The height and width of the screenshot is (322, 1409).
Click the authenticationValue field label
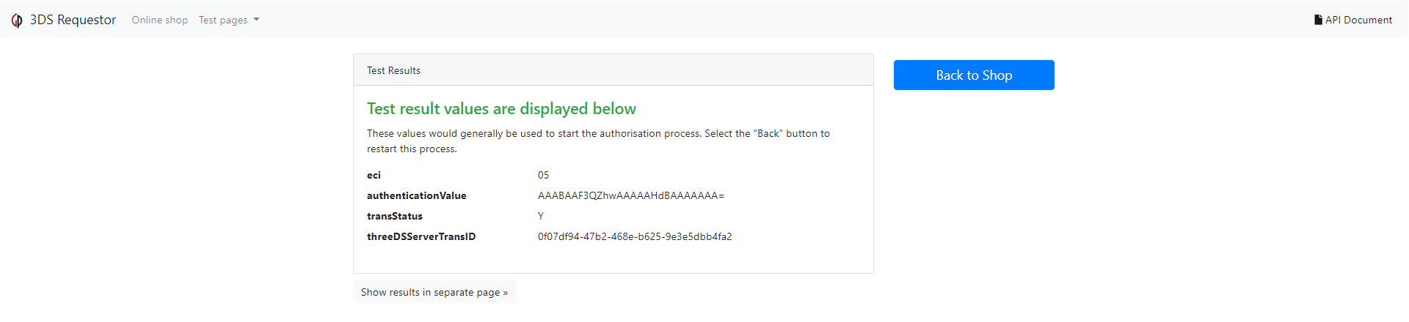pyautogui.click(x=417, y=195)
